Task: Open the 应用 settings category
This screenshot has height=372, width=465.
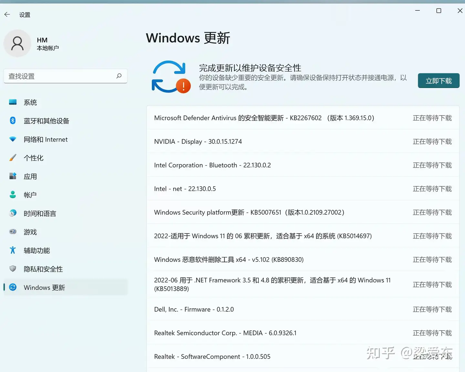Action: click(x=66, y=176)
